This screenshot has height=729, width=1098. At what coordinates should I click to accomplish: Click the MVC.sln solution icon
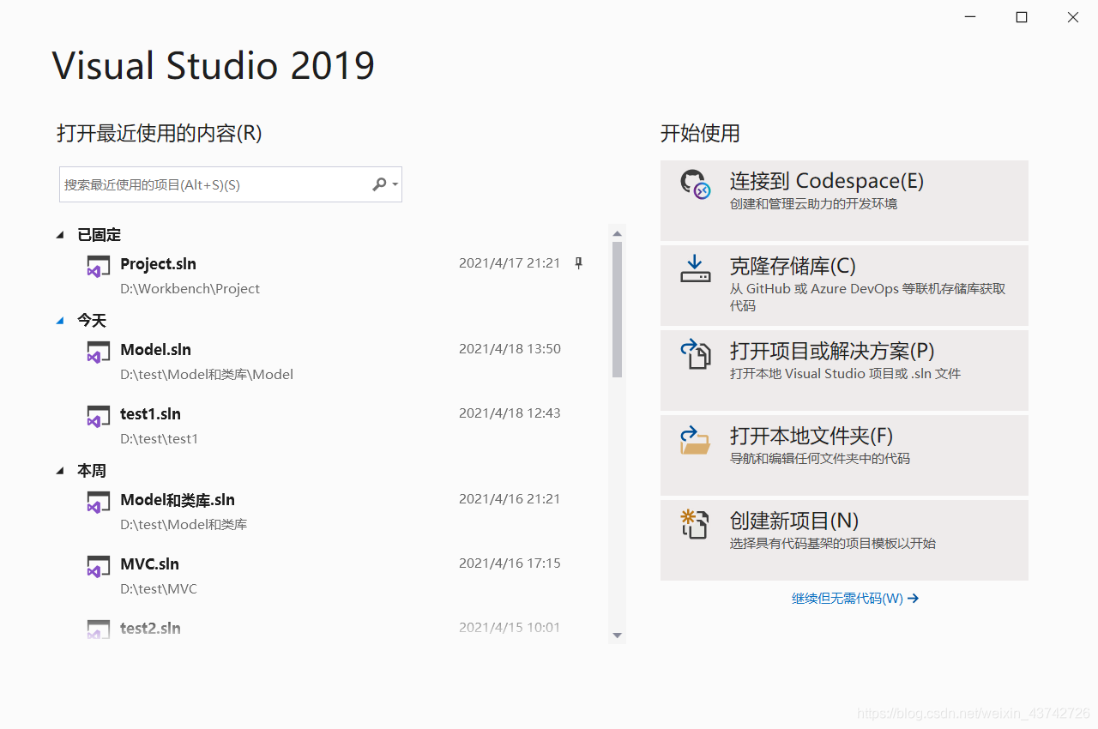click(x=99, y=566)
